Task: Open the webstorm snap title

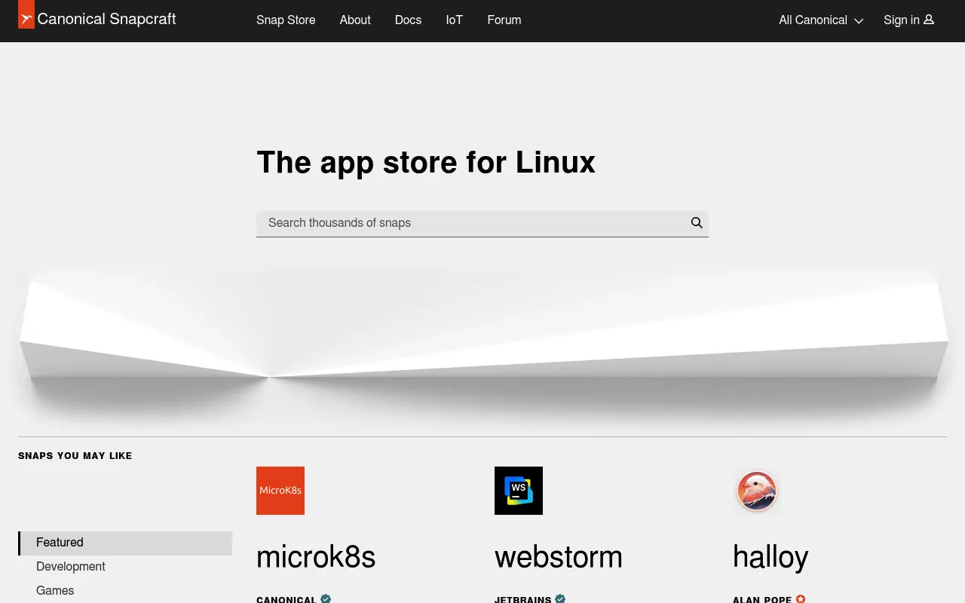Action: pyautogui.click(x=559, y=557)
